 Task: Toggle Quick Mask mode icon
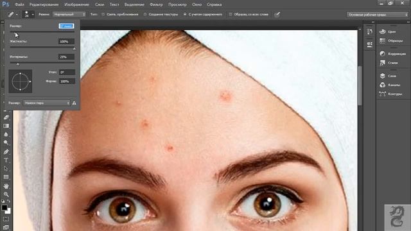[x=6, y=219]
